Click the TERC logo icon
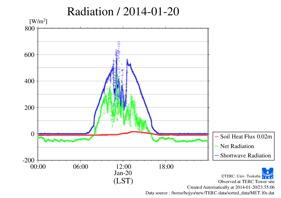This screenshot has width=281, height=198. pyautogui.click(x=268, y=173)
